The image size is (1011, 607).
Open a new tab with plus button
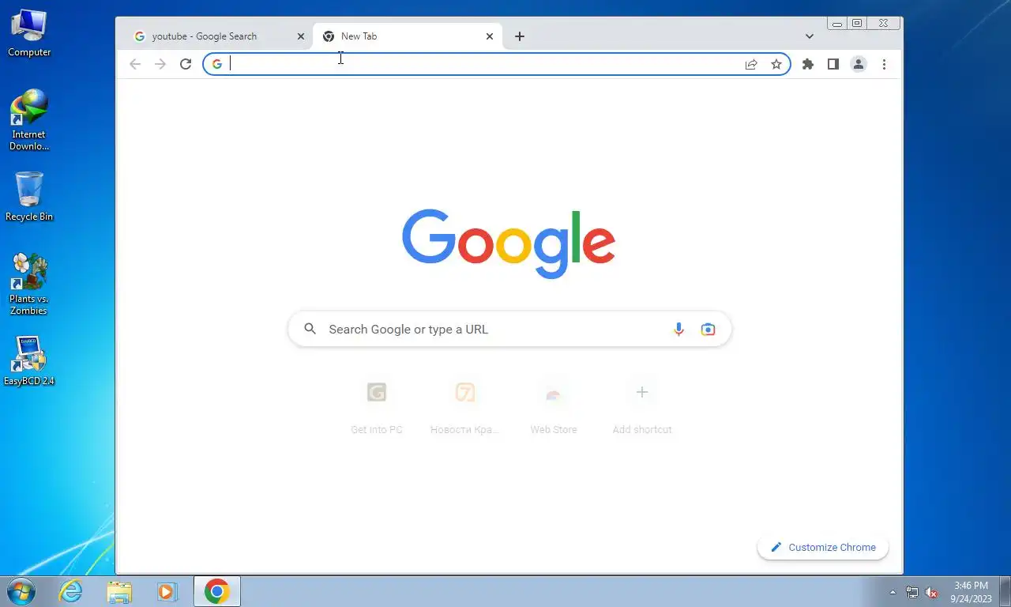(x=519, y=36)
